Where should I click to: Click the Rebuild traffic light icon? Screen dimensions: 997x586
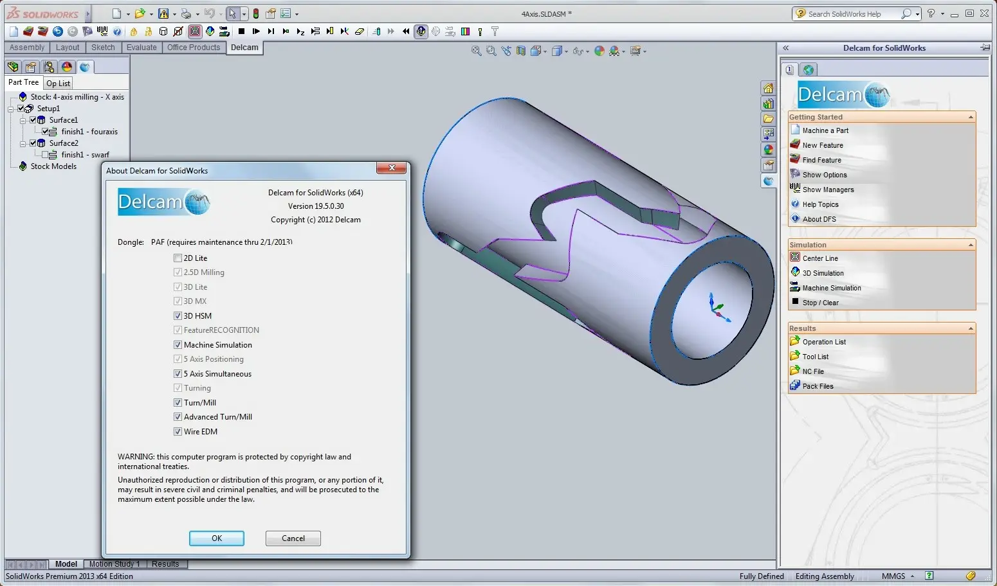256,13
